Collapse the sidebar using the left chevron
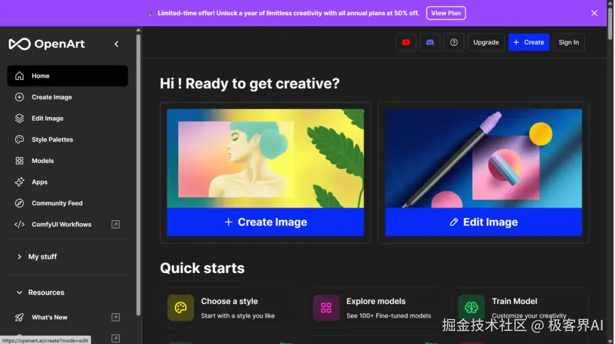 pos(117,43)
